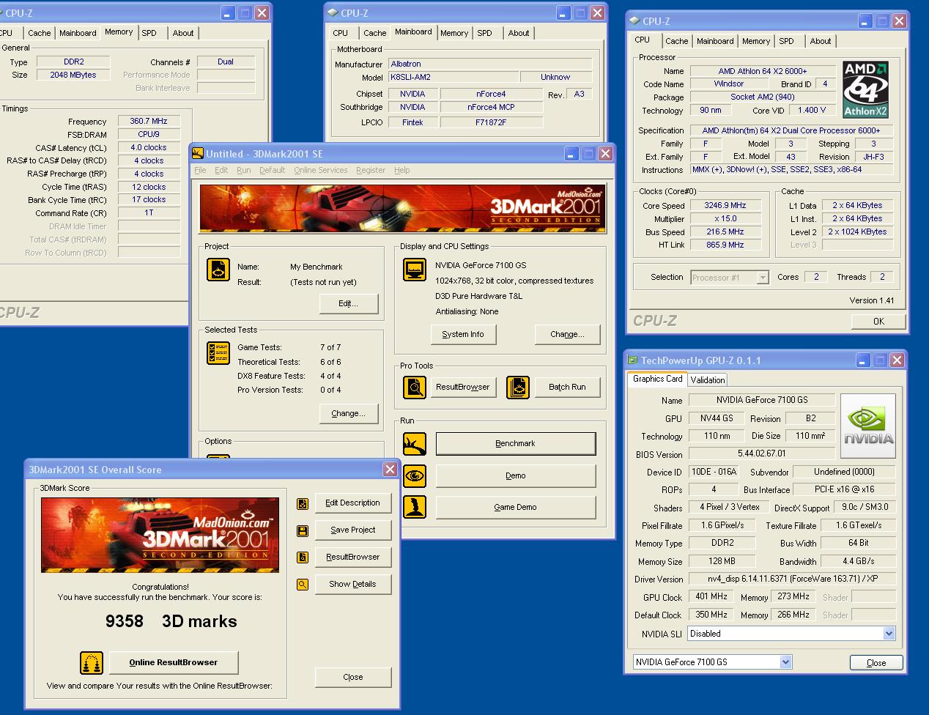Click the NVIDIA logo in GPU-Z
The image size is (929, 715).
(x=868, y=426)
